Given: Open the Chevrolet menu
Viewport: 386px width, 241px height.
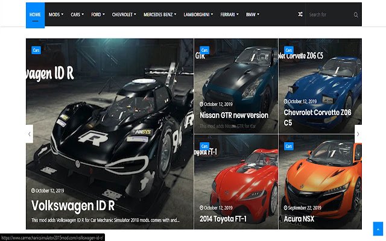Looking at the screenshot, I should (x=124, y=14).
